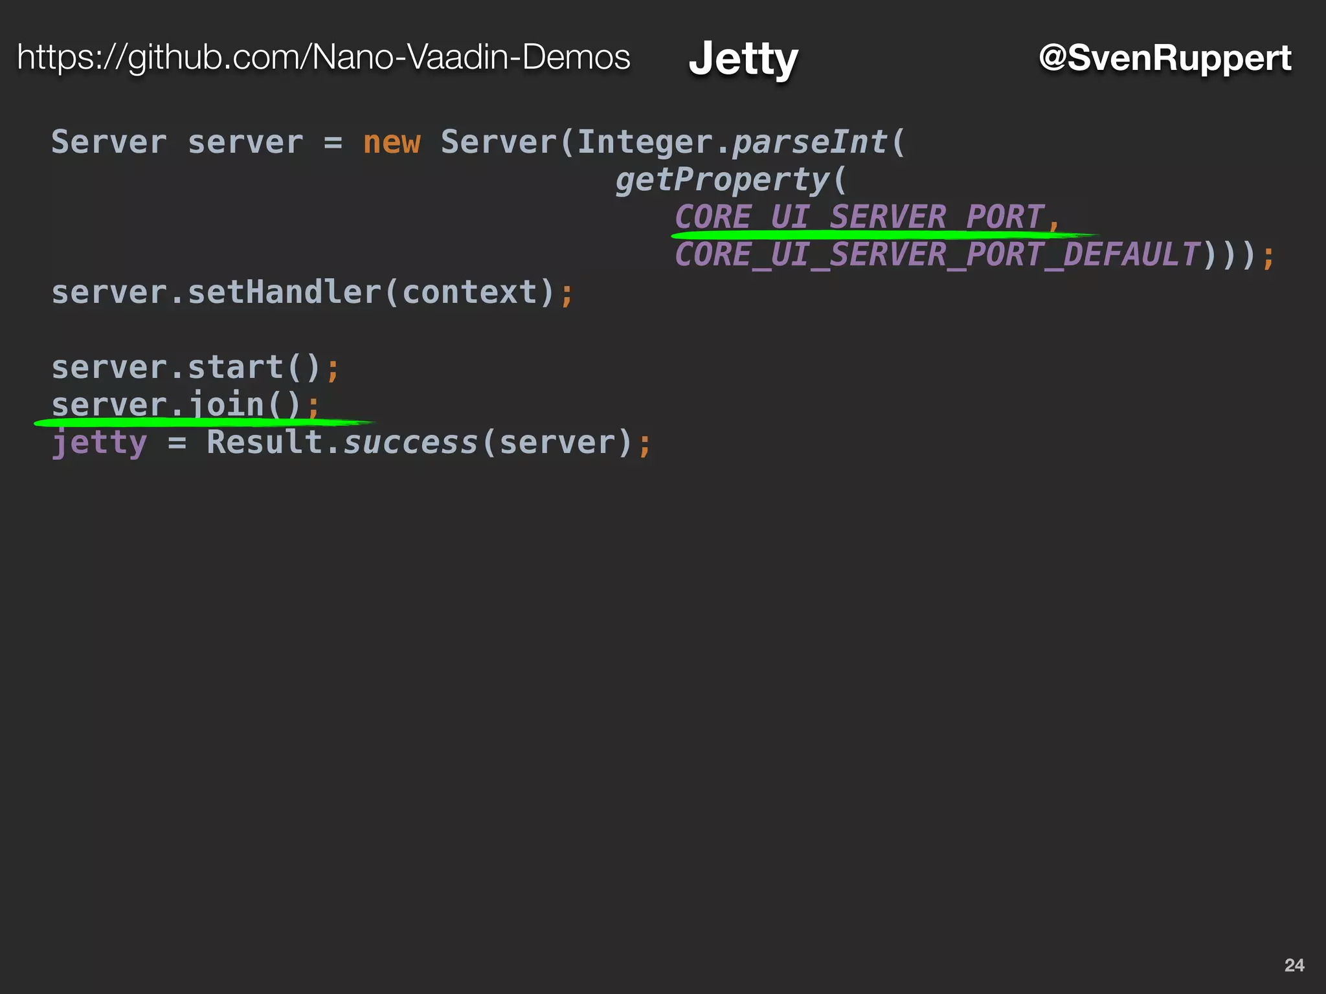Click the Result.success call

pyautogui.click(x=341, y=443)
